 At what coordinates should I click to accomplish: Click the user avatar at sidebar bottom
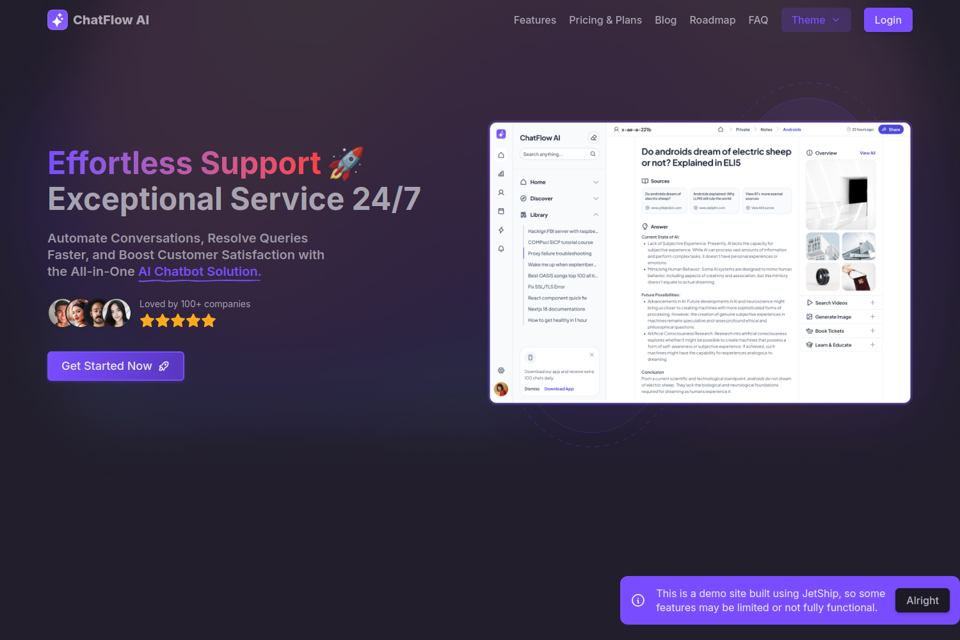pyautogui.click(x=501, y=388)
